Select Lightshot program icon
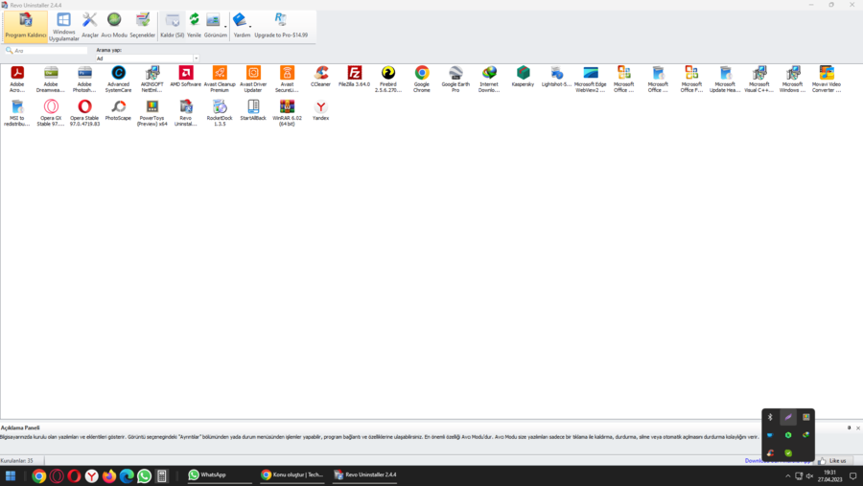863x486 pixels. tap(556, 77)
